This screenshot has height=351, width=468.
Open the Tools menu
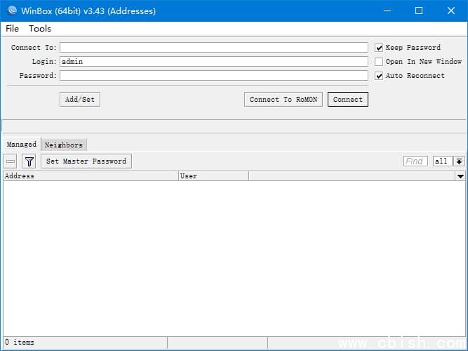tap(40, 29)
